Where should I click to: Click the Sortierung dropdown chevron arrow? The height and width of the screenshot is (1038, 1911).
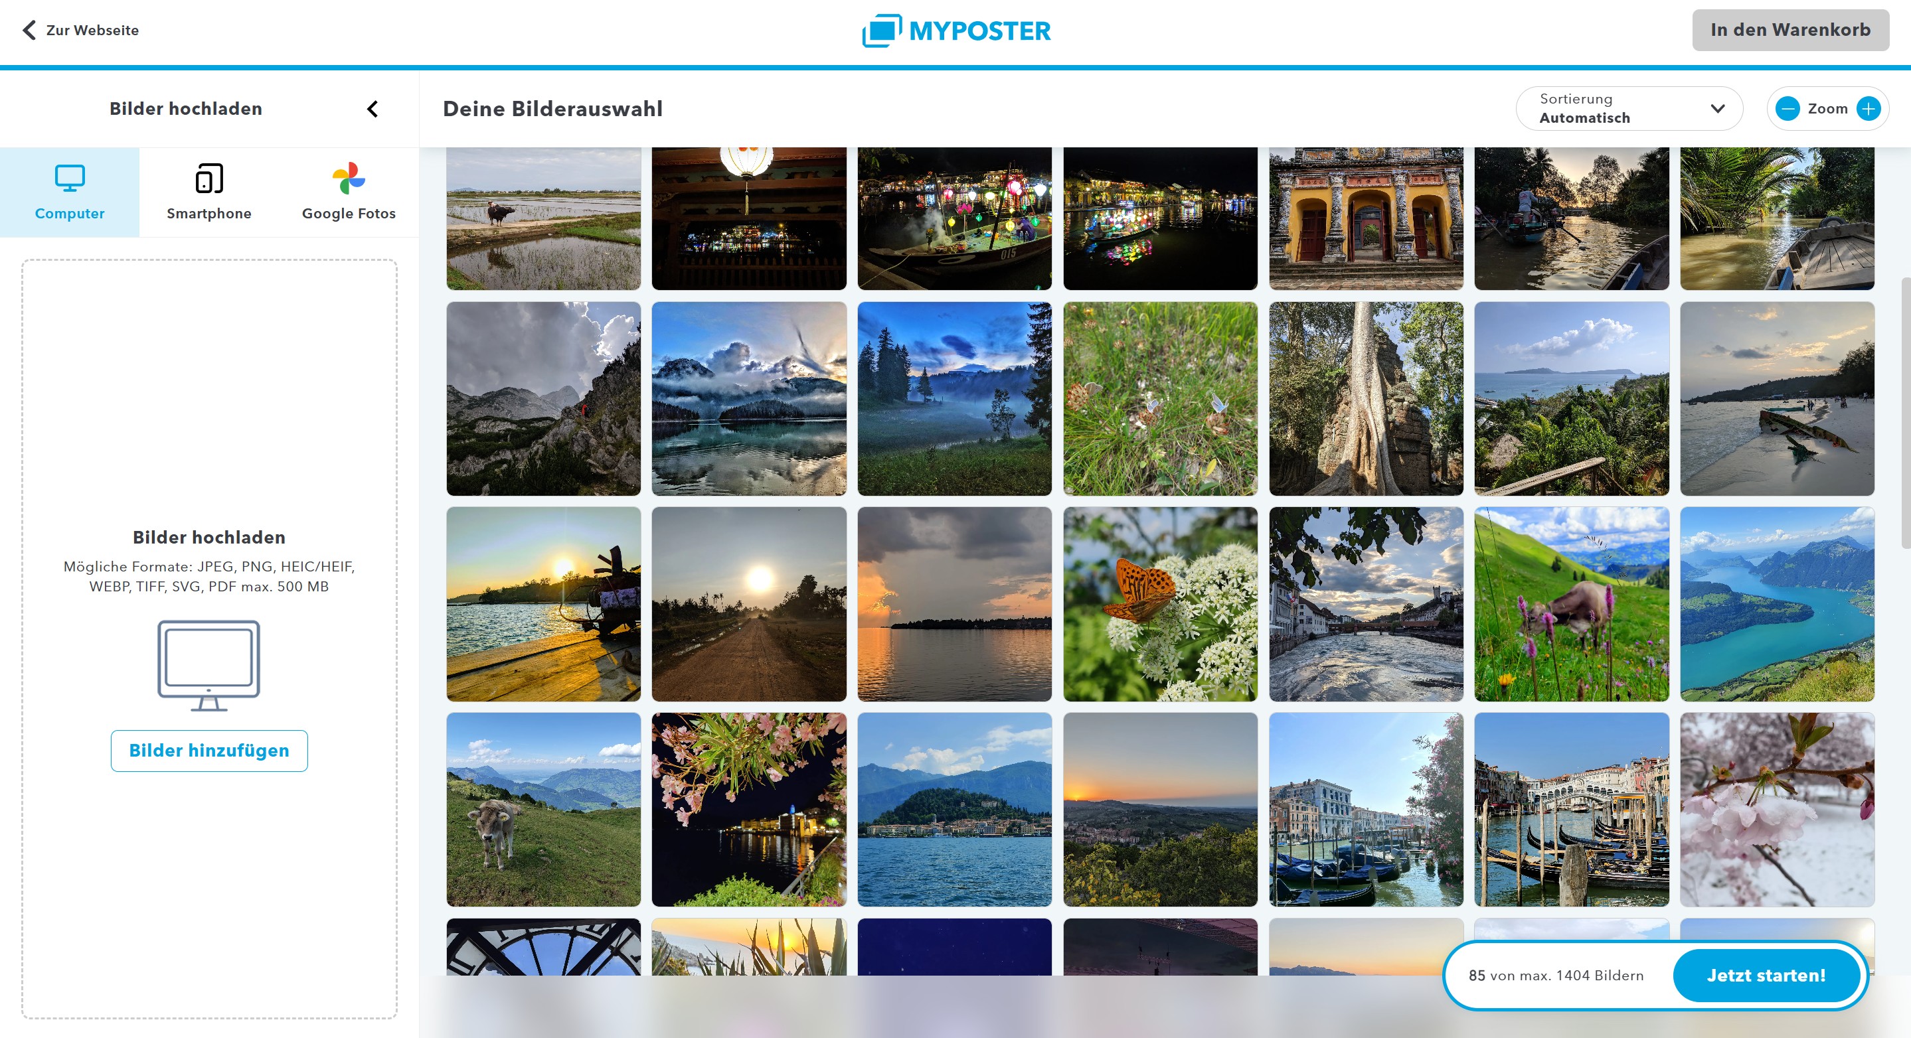click(x=1717, y=109)
